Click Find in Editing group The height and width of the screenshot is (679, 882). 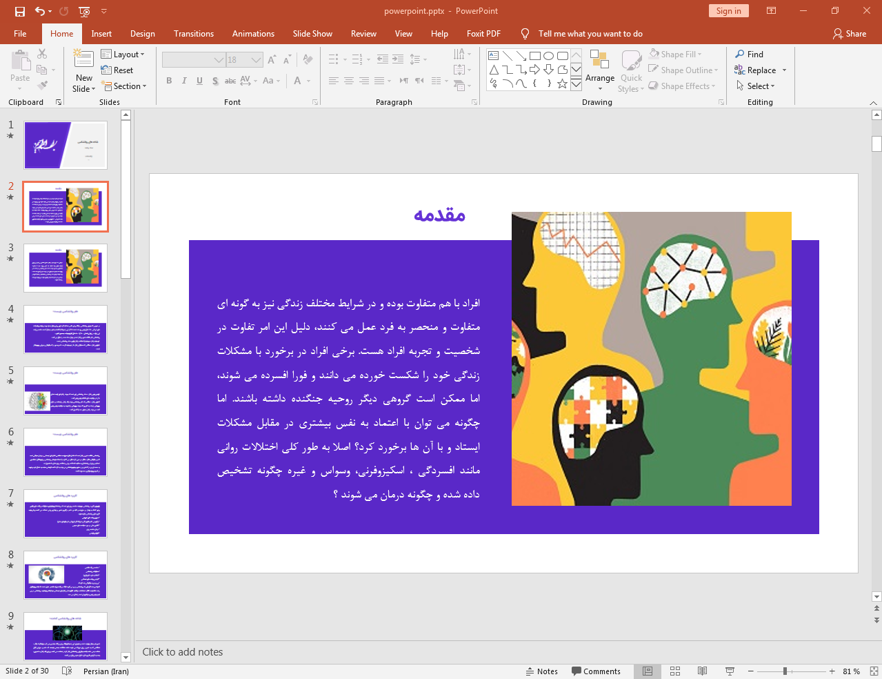[750, 55]
